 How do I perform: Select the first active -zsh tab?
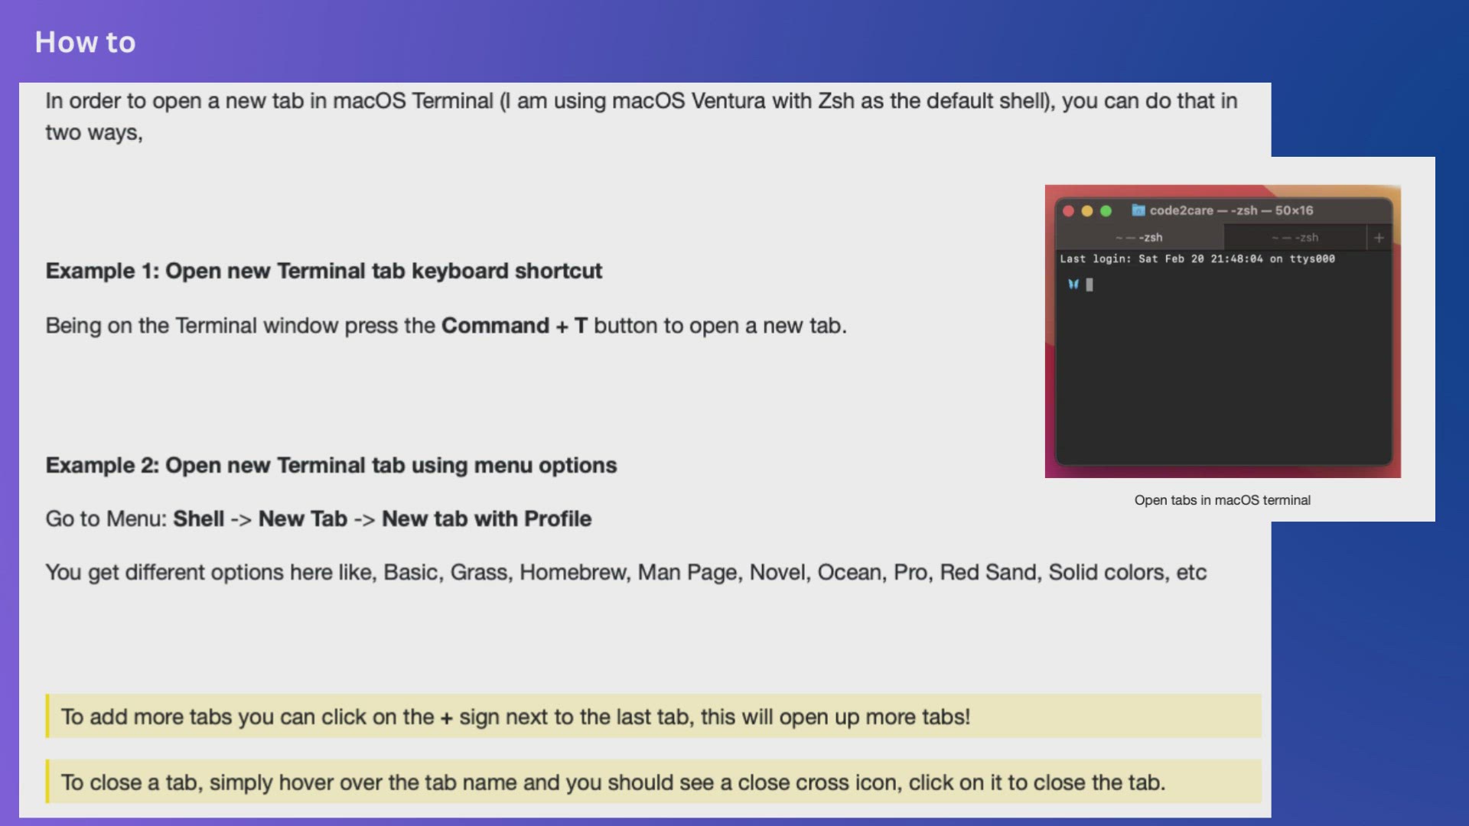tap(1140, 238)
